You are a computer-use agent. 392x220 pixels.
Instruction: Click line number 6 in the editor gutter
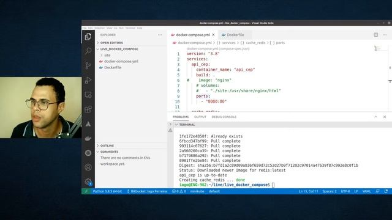[x=178, y=80]
